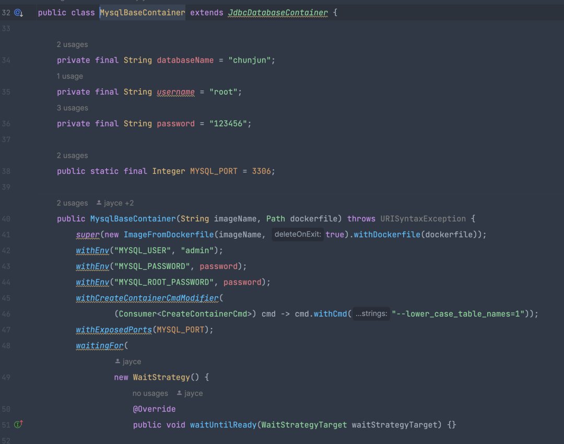Click the "root" string literal

coord(224,92)
